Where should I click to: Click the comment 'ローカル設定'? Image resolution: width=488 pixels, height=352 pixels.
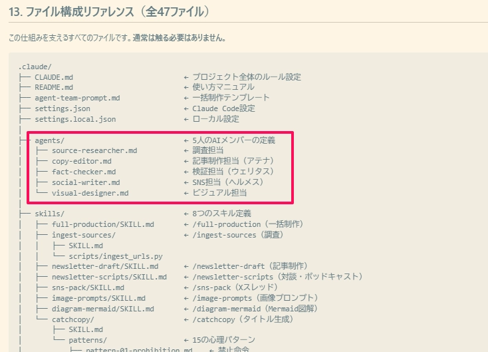(x=215, y=119)
